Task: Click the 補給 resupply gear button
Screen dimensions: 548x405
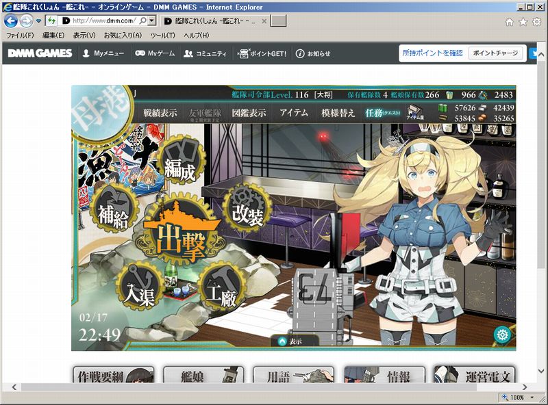Action: (x=113, y=208)
